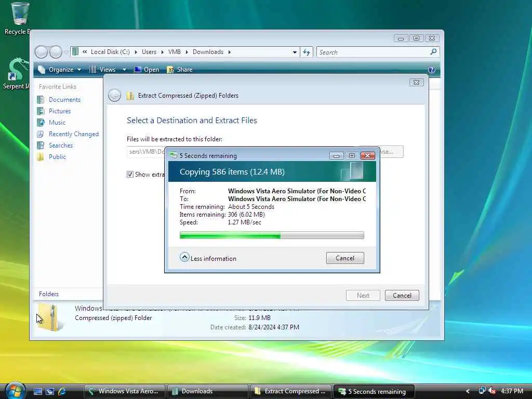Click the Search input field
Screen dimensions: 532x399
pyautogui.click(x=373, y=52)
